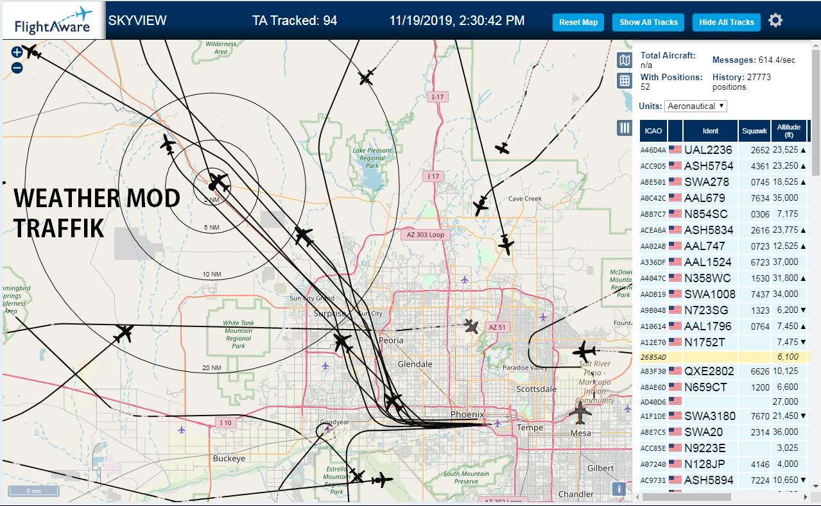This screenshot has height=506, width=821.
Task: Open the Units Aeronautical dropdown
Action: pyautogui.click(x=696, y=106)
